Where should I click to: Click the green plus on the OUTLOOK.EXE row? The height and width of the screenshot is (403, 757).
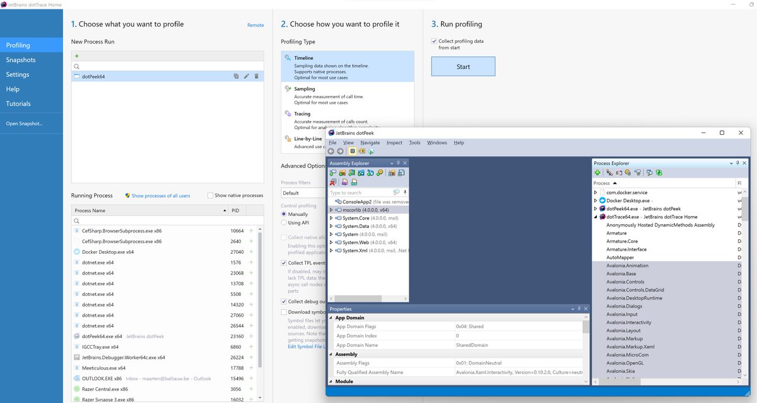coord(251,378)
